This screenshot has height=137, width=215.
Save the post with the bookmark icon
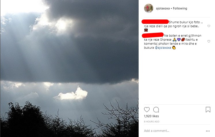pos(208,109)
